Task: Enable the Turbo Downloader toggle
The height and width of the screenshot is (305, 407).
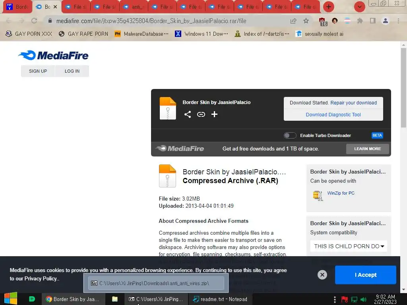Action: coord(290,135)
